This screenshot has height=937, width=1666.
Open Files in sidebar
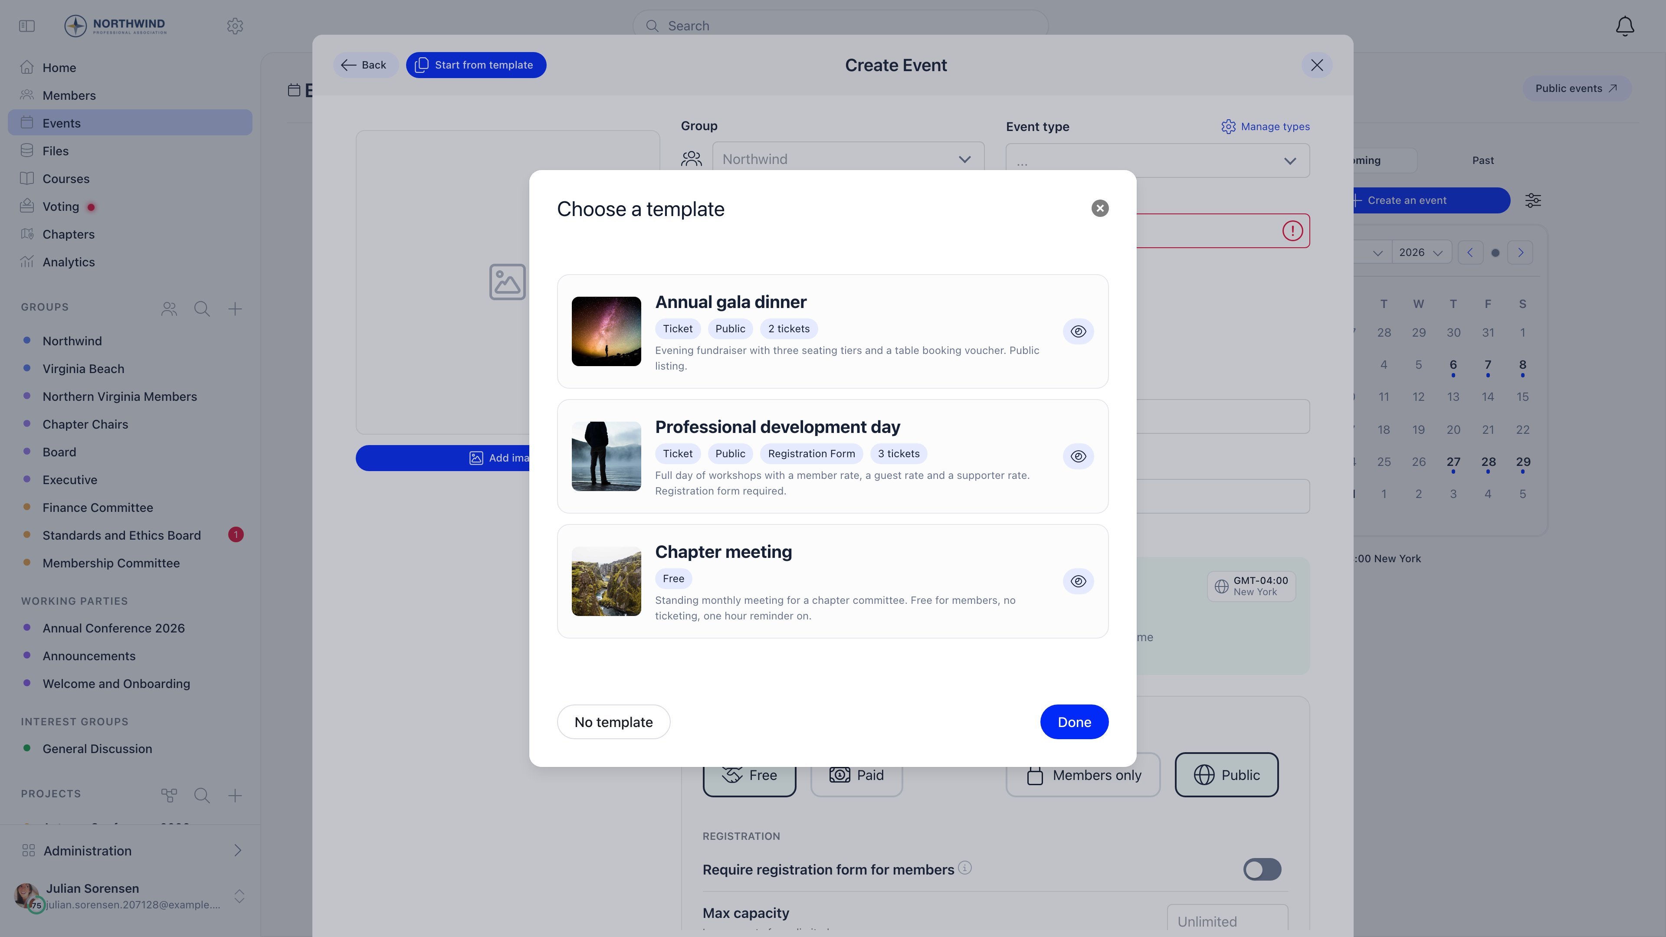coord(130,151)
